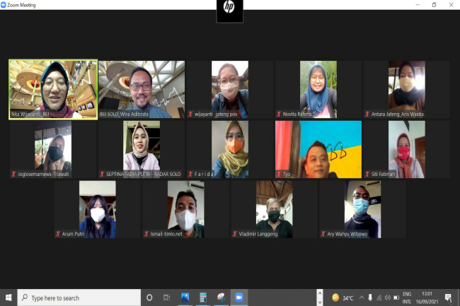Open the Calculator app on taskbar

pyautogui.click(x=203, y=298)
